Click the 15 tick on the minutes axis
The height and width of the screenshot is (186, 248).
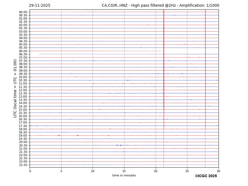[x=124, y=171]
